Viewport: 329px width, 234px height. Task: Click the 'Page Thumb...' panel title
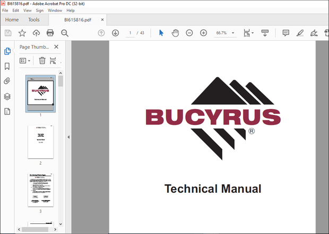tap(34, 47)
